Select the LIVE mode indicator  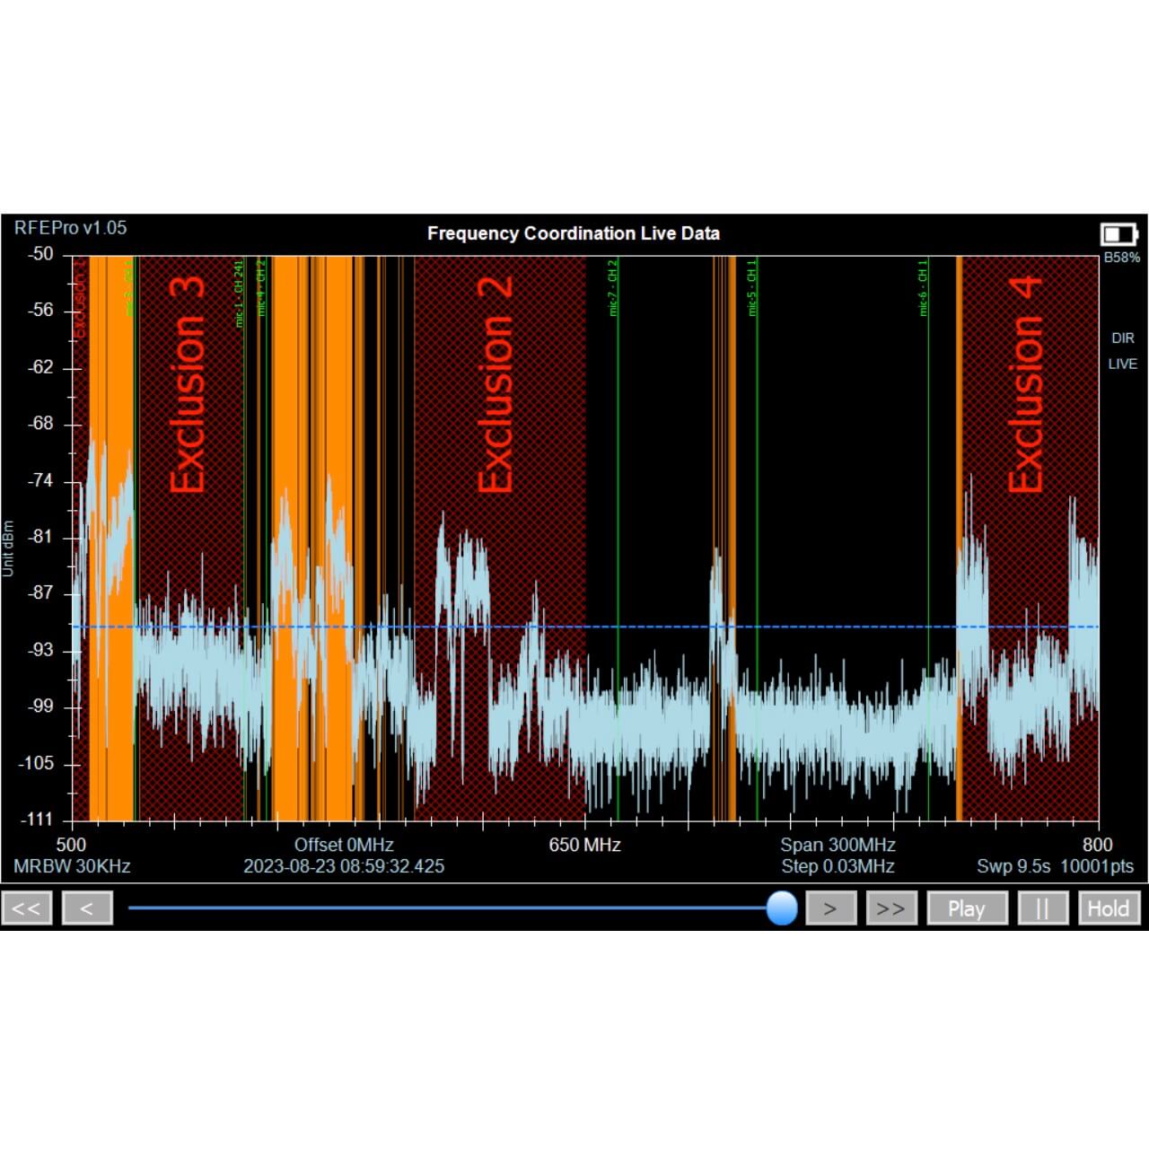click(x=1122, y=364)
